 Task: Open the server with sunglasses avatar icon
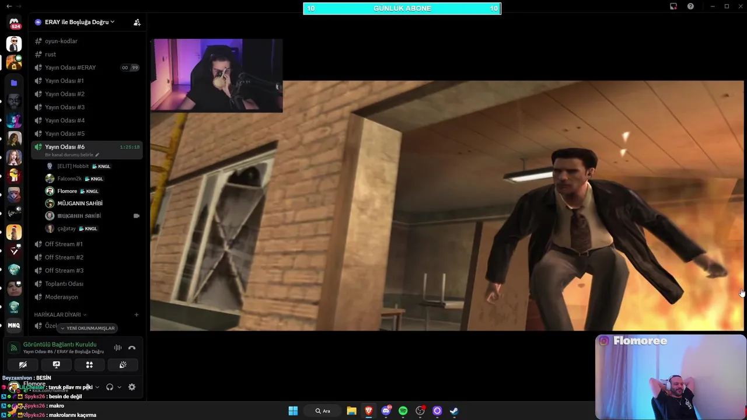pyautogui.click(x=14, y=44)
